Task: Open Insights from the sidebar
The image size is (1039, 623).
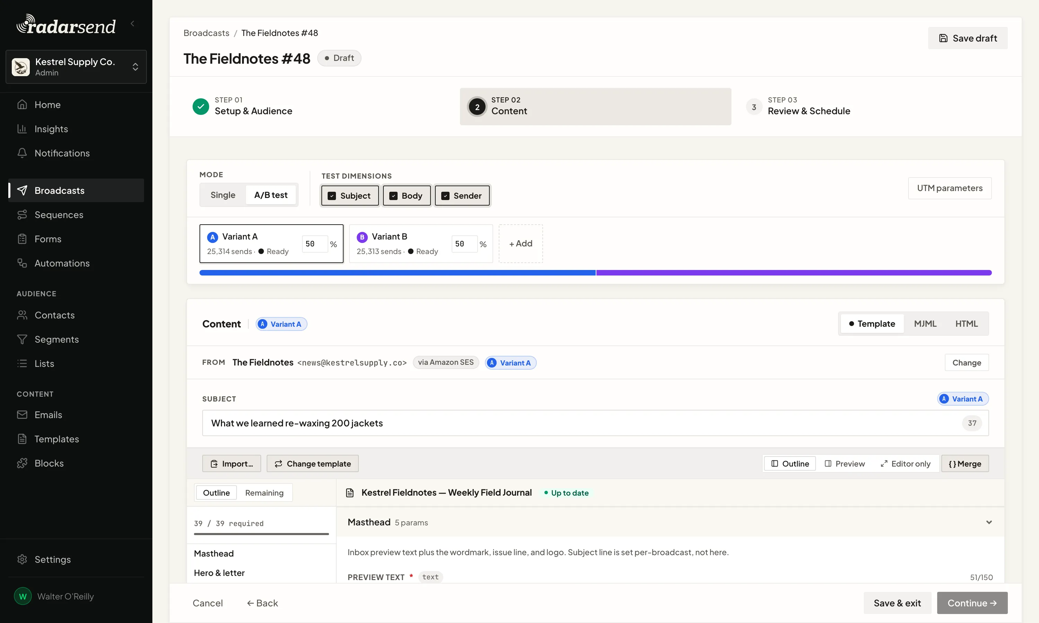Action: 76,129
